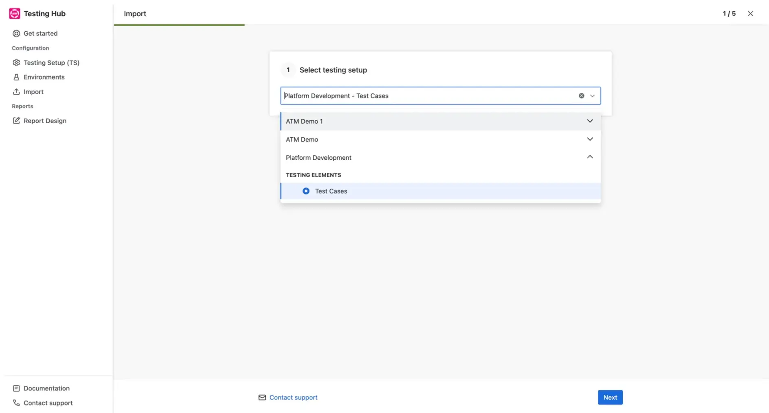Switch to the Import tab

point(134,13)
